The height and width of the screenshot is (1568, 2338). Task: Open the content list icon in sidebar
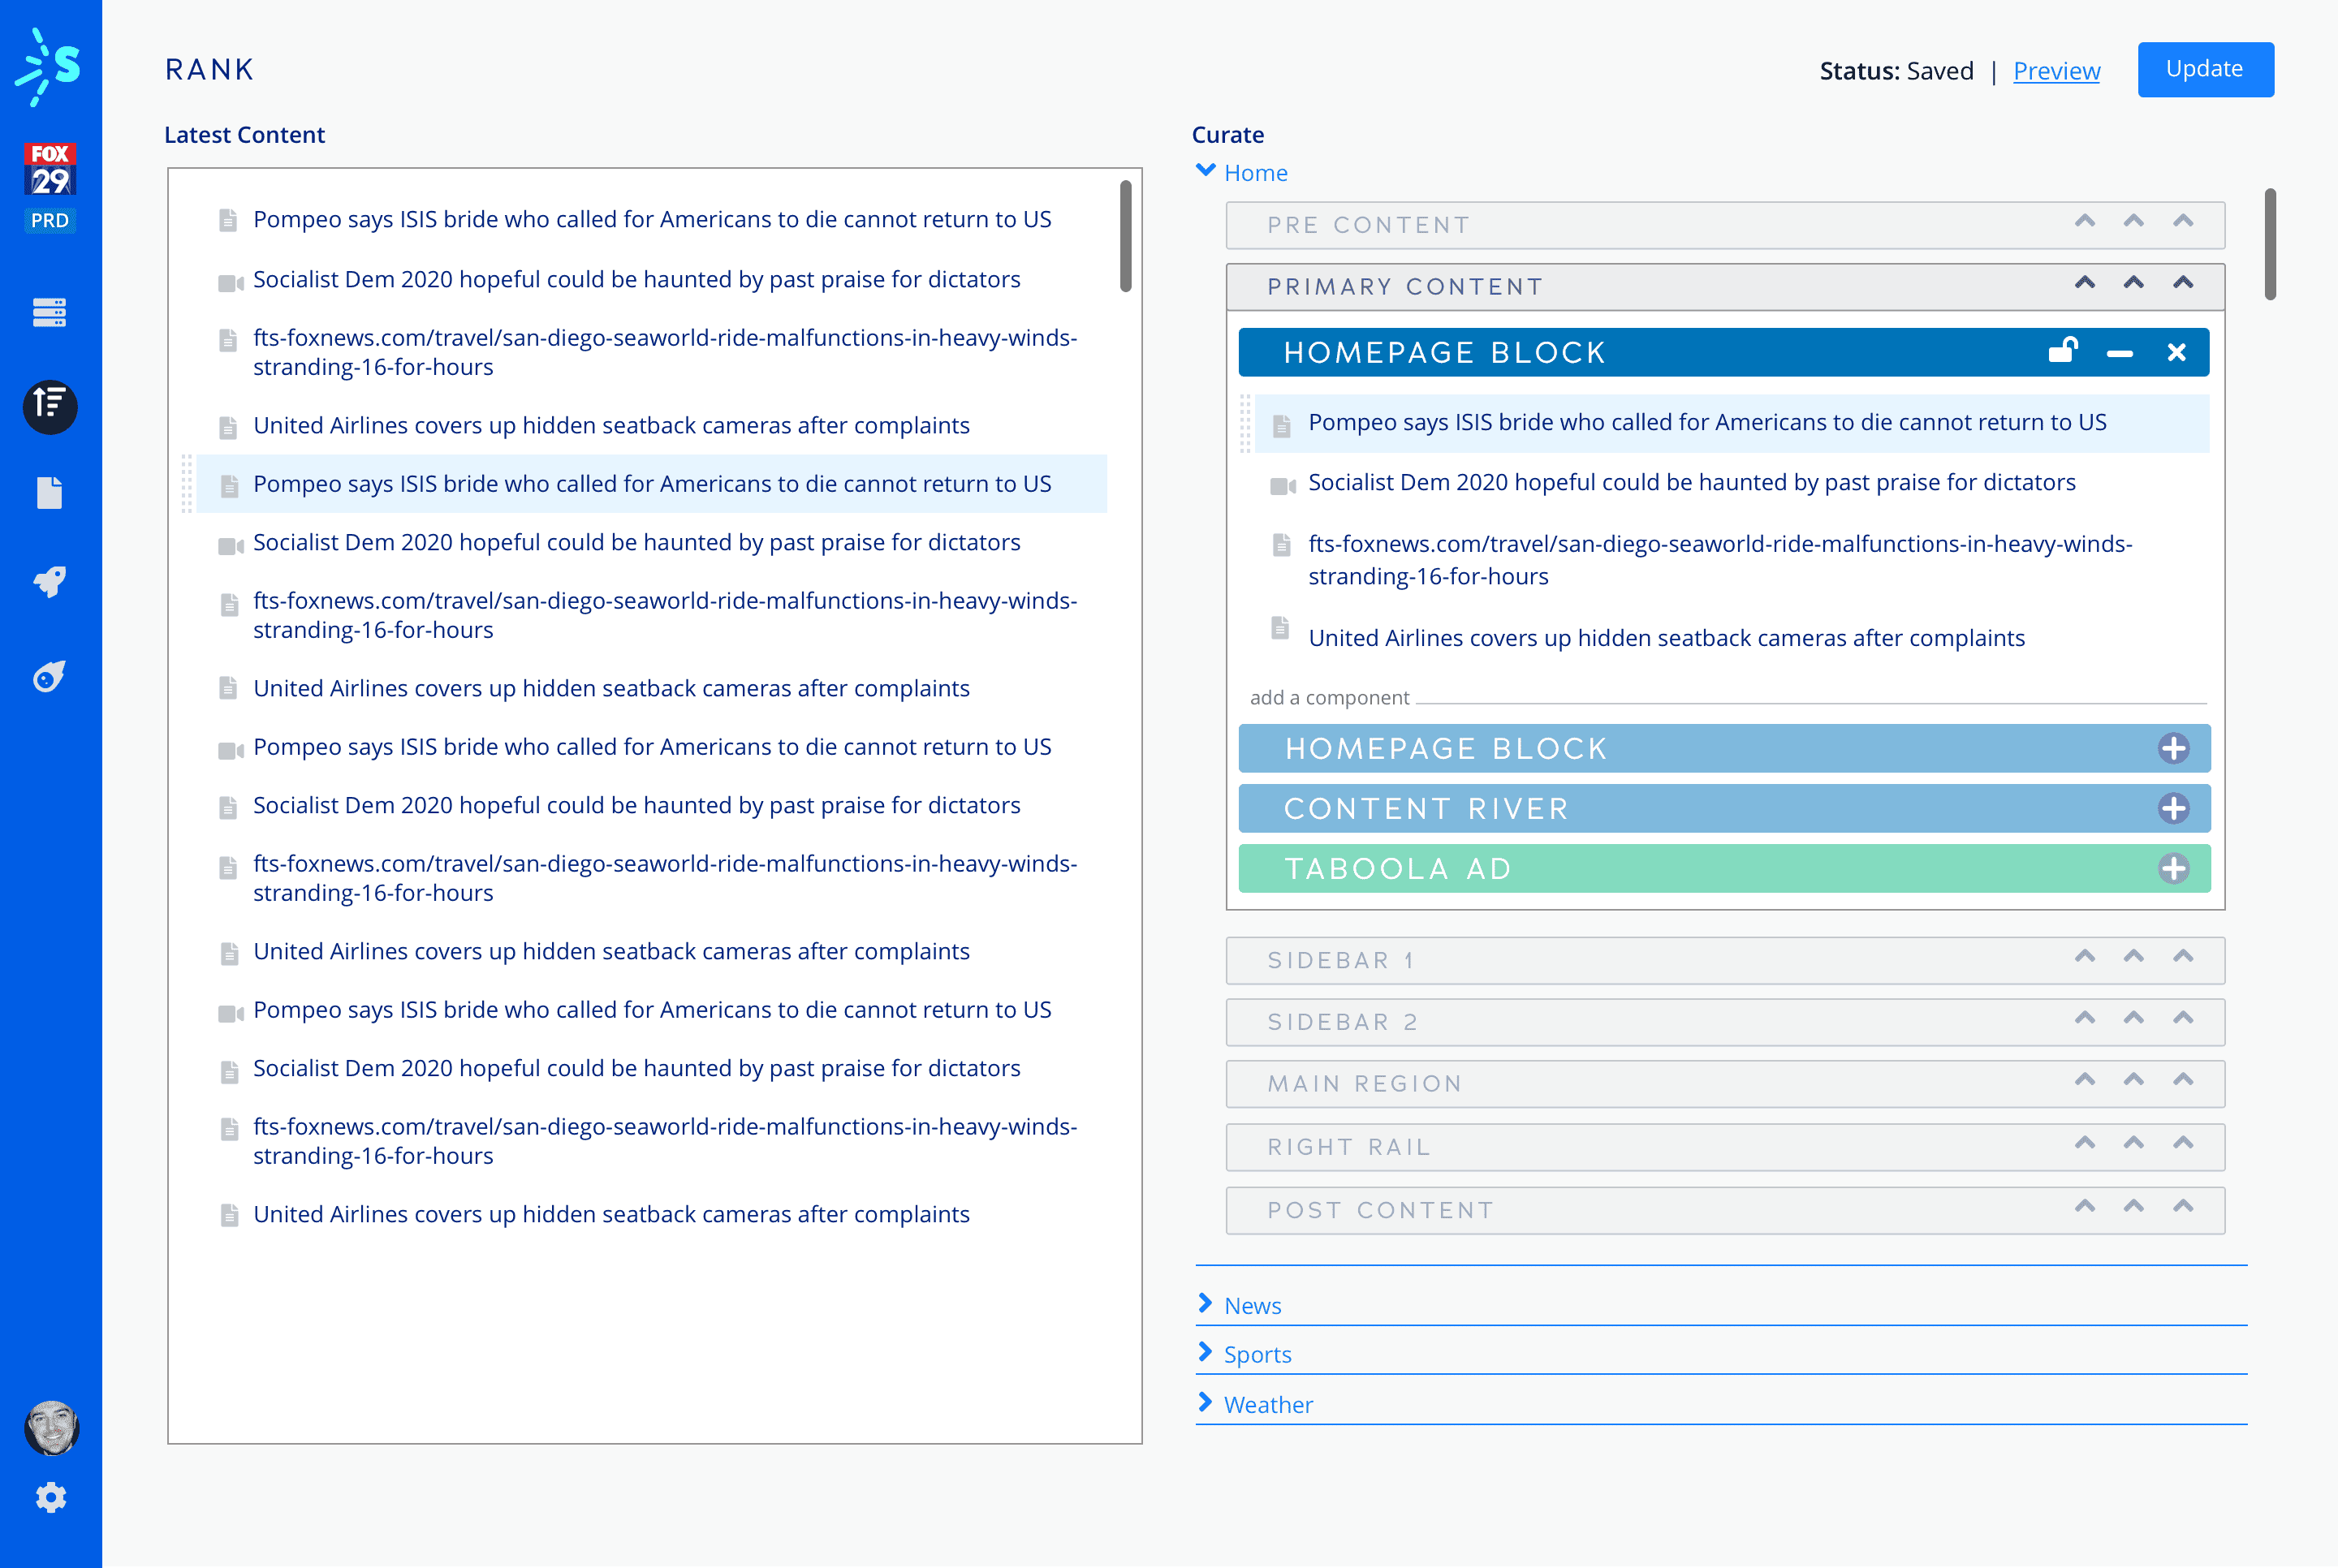49,313
